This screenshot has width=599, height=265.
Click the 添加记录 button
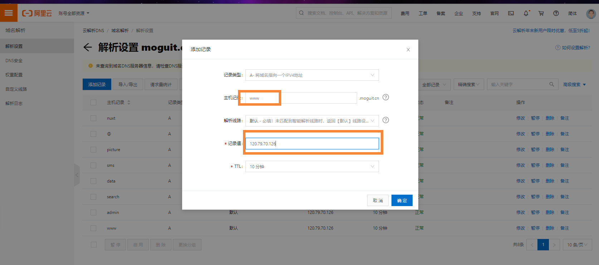click(x=97, y=85)
